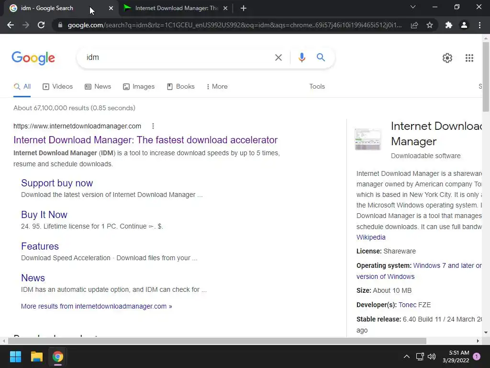Open Chrome extensions puzzle icon
The height and width of the screenshot is (368, 490).
449,25
